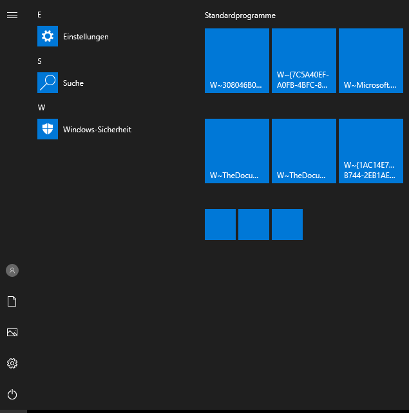409x413 pixels.
Task: Open Documents folder icon in sidebar
Action: pos(12,301)
